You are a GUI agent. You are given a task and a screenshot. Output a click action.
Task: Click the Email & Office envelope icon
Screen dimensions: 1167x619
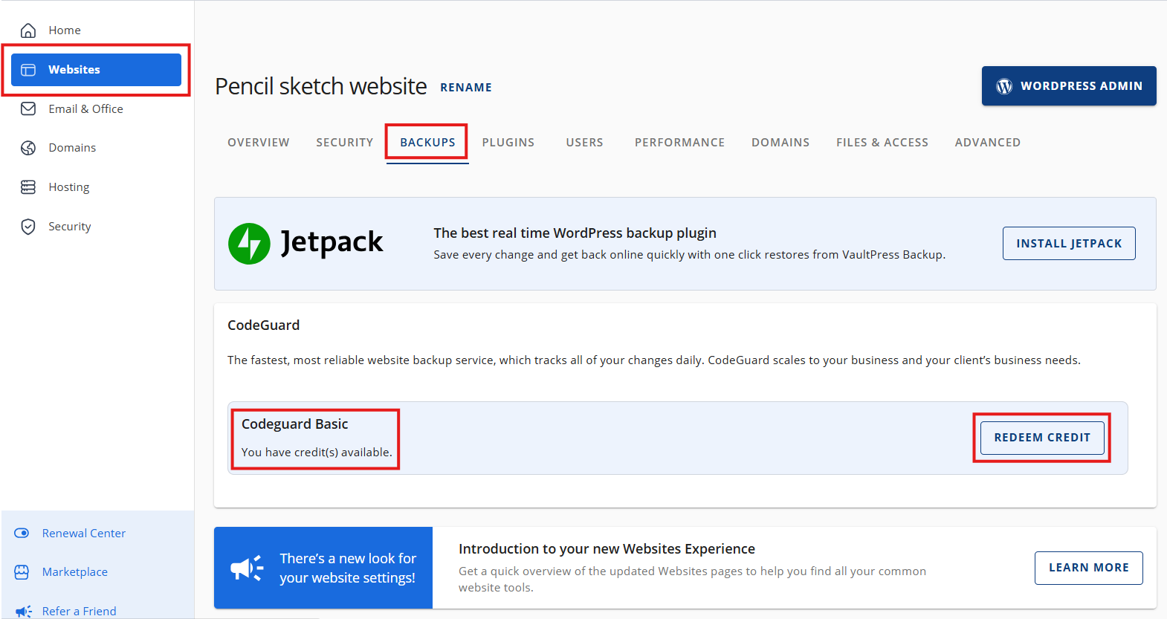coord(28,109)
